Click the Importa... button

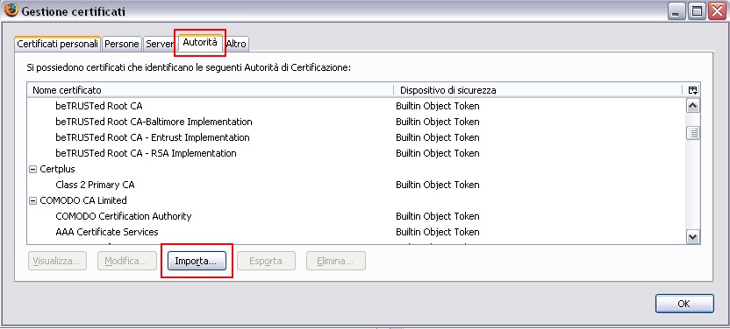click(x=197, y=261)
